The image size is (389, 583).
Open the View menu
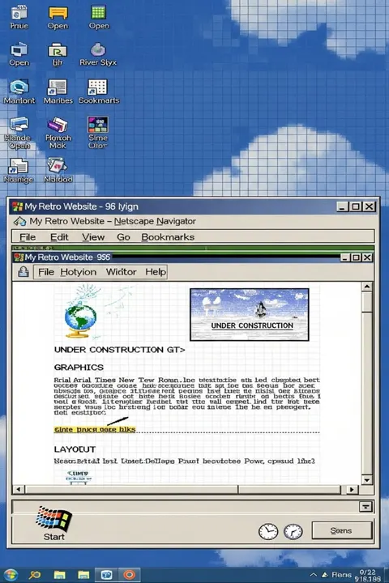pos(93,237)
